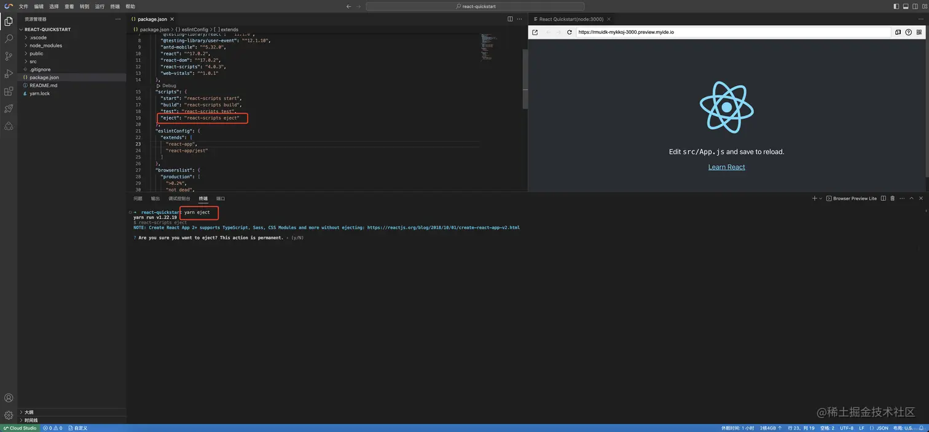Maximize the terminal panel with caret
Viewport: 929px width, 432px height.
[x=911, y=198]
